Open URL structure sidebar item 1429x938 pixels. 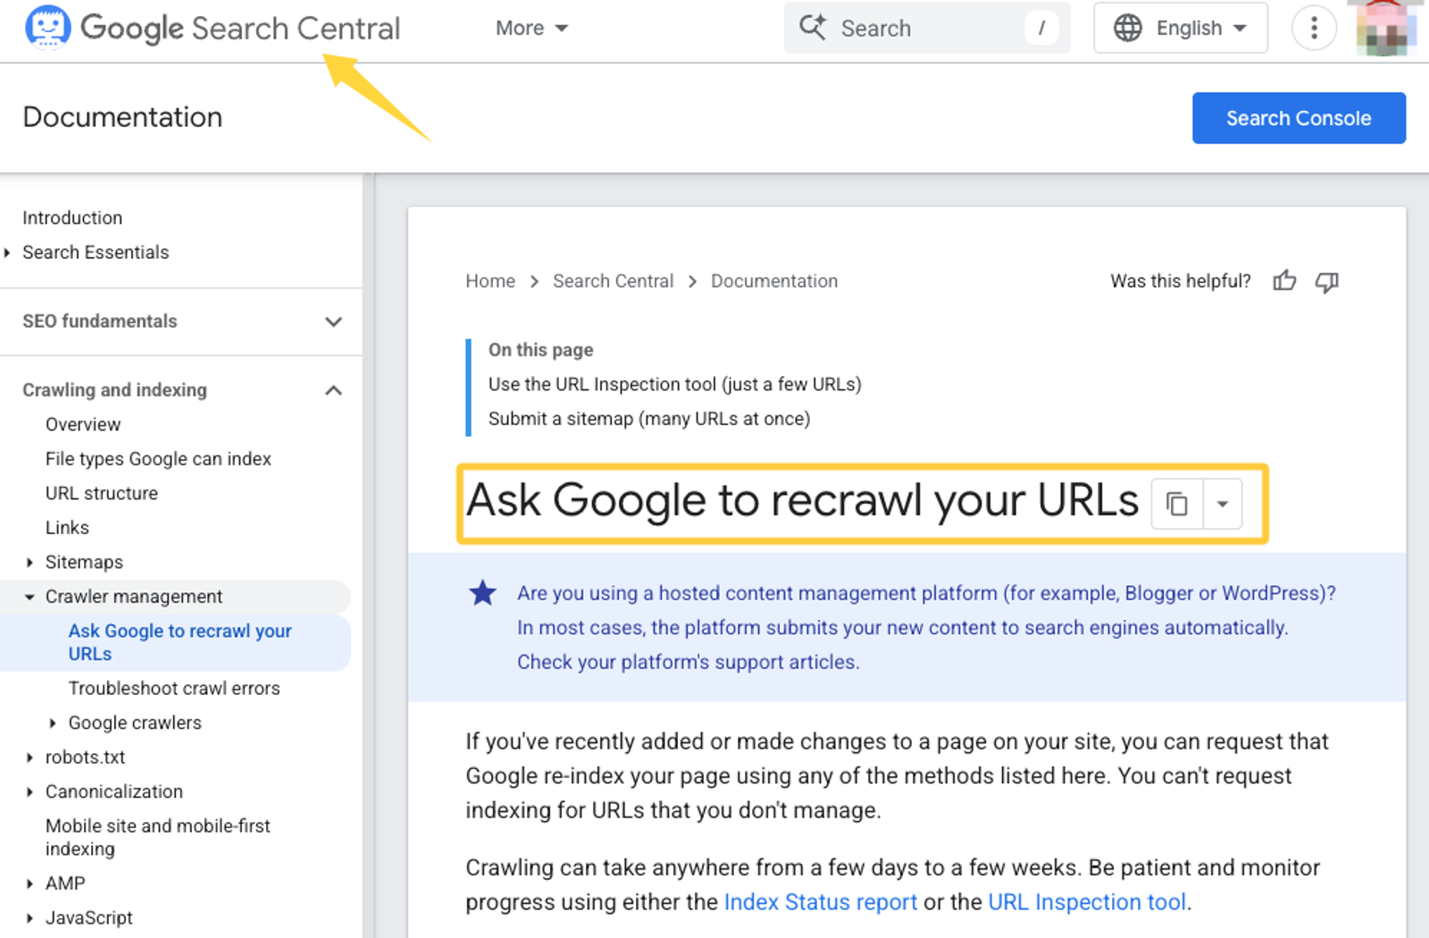point(102,493)
